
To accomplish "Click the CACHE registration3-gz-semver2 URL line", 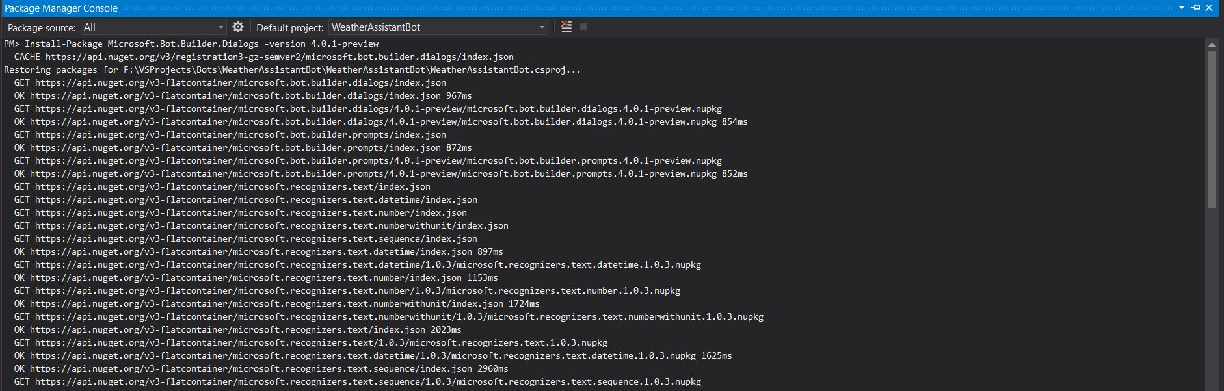I will pos(264,57).
